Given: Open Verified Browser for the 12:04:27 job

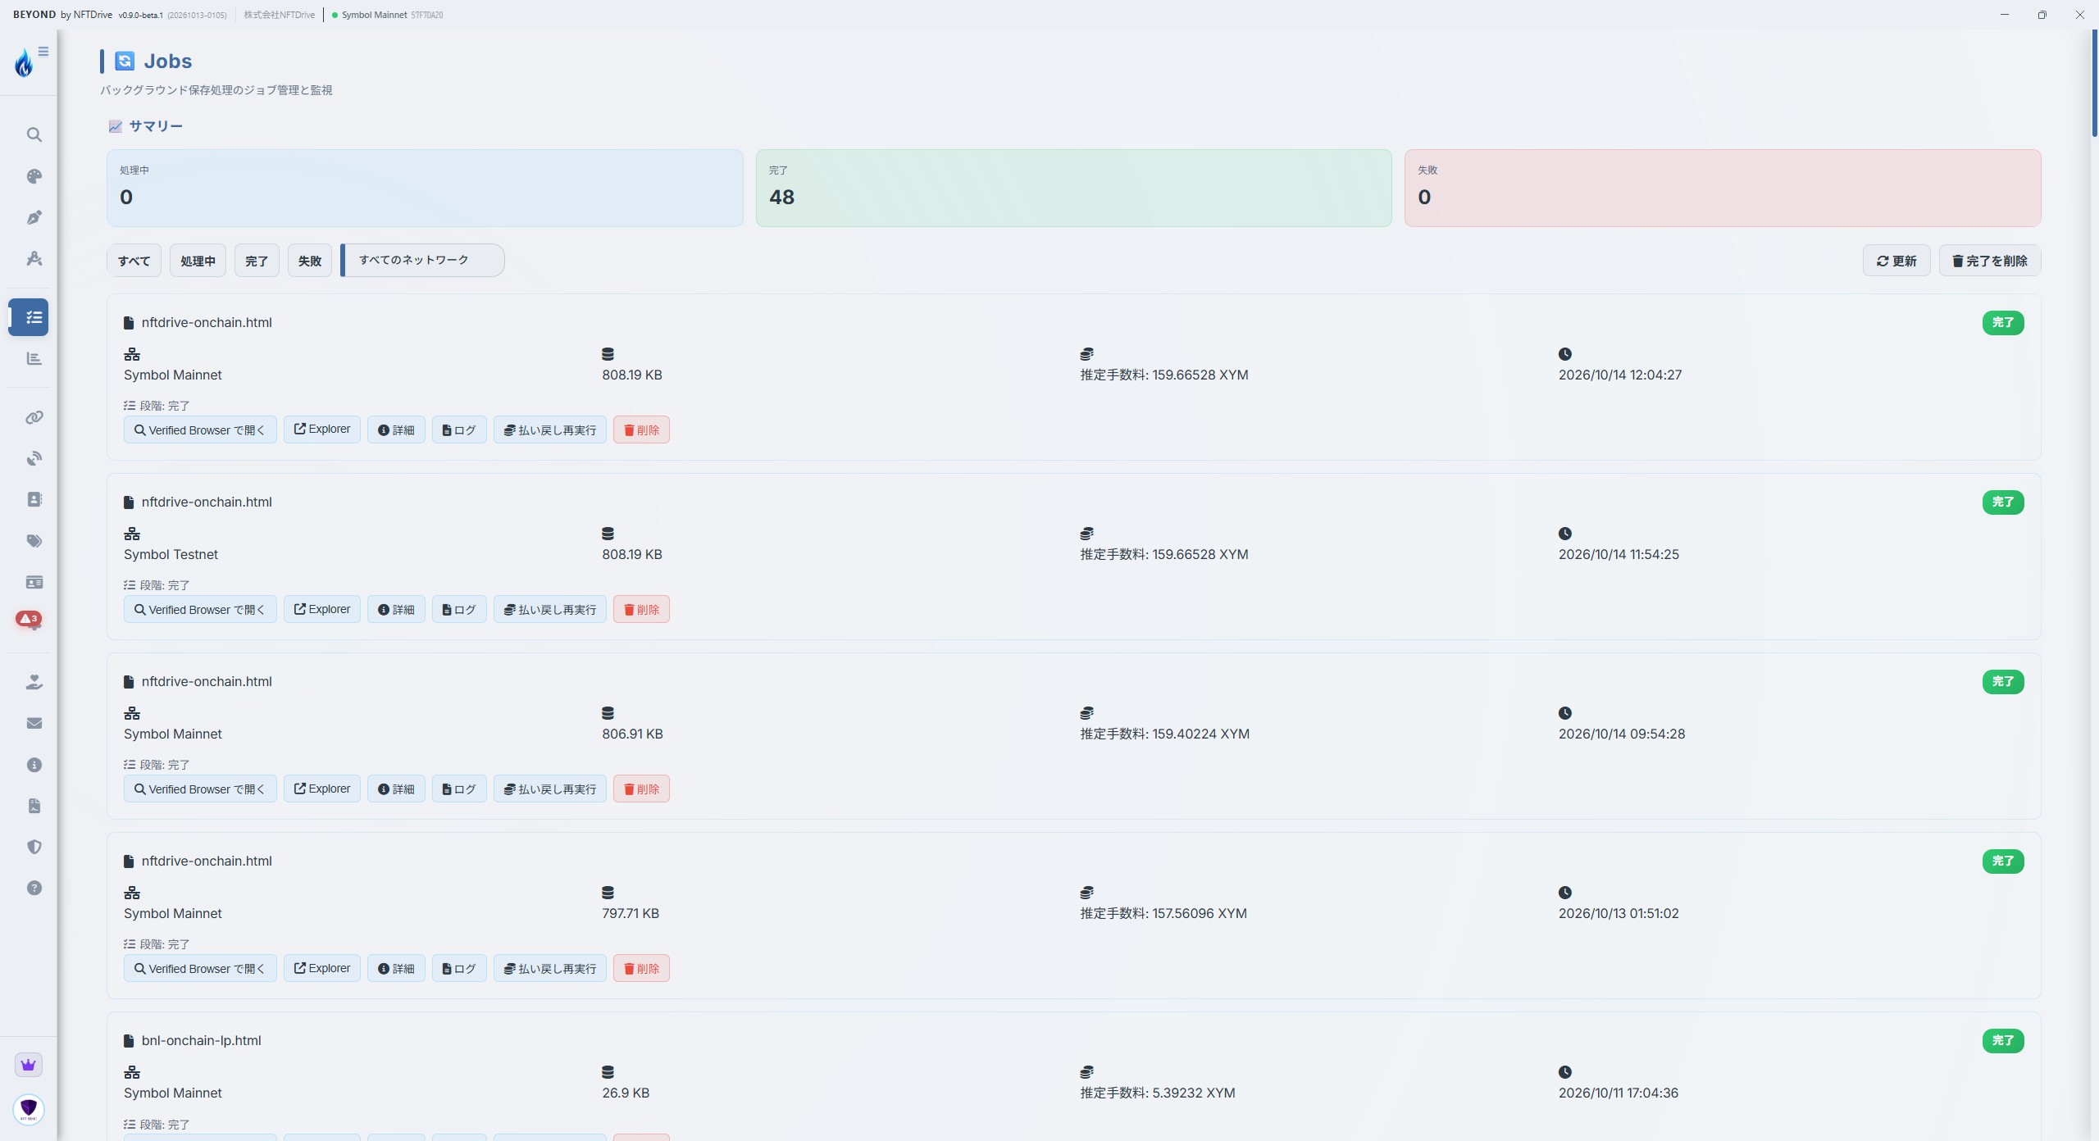Looking at the screenshot, I should coord(200,430).
